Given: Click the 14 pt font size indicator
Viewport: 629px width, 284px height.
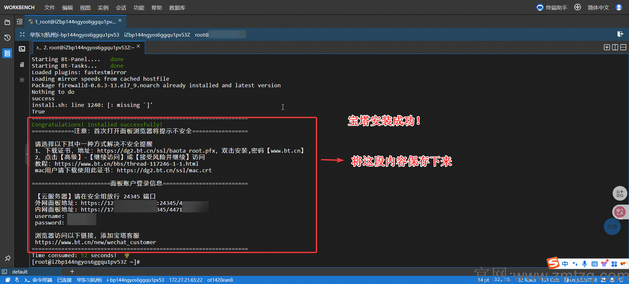Looking at the screenshot, I should click(484, 280).
